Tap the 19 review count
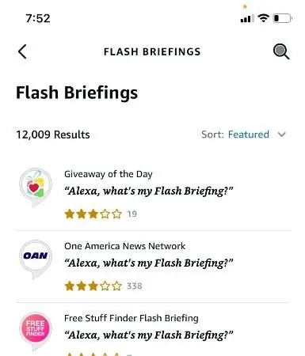The height and width of the screenshot is (356, 305). click(x=132, y=214)
